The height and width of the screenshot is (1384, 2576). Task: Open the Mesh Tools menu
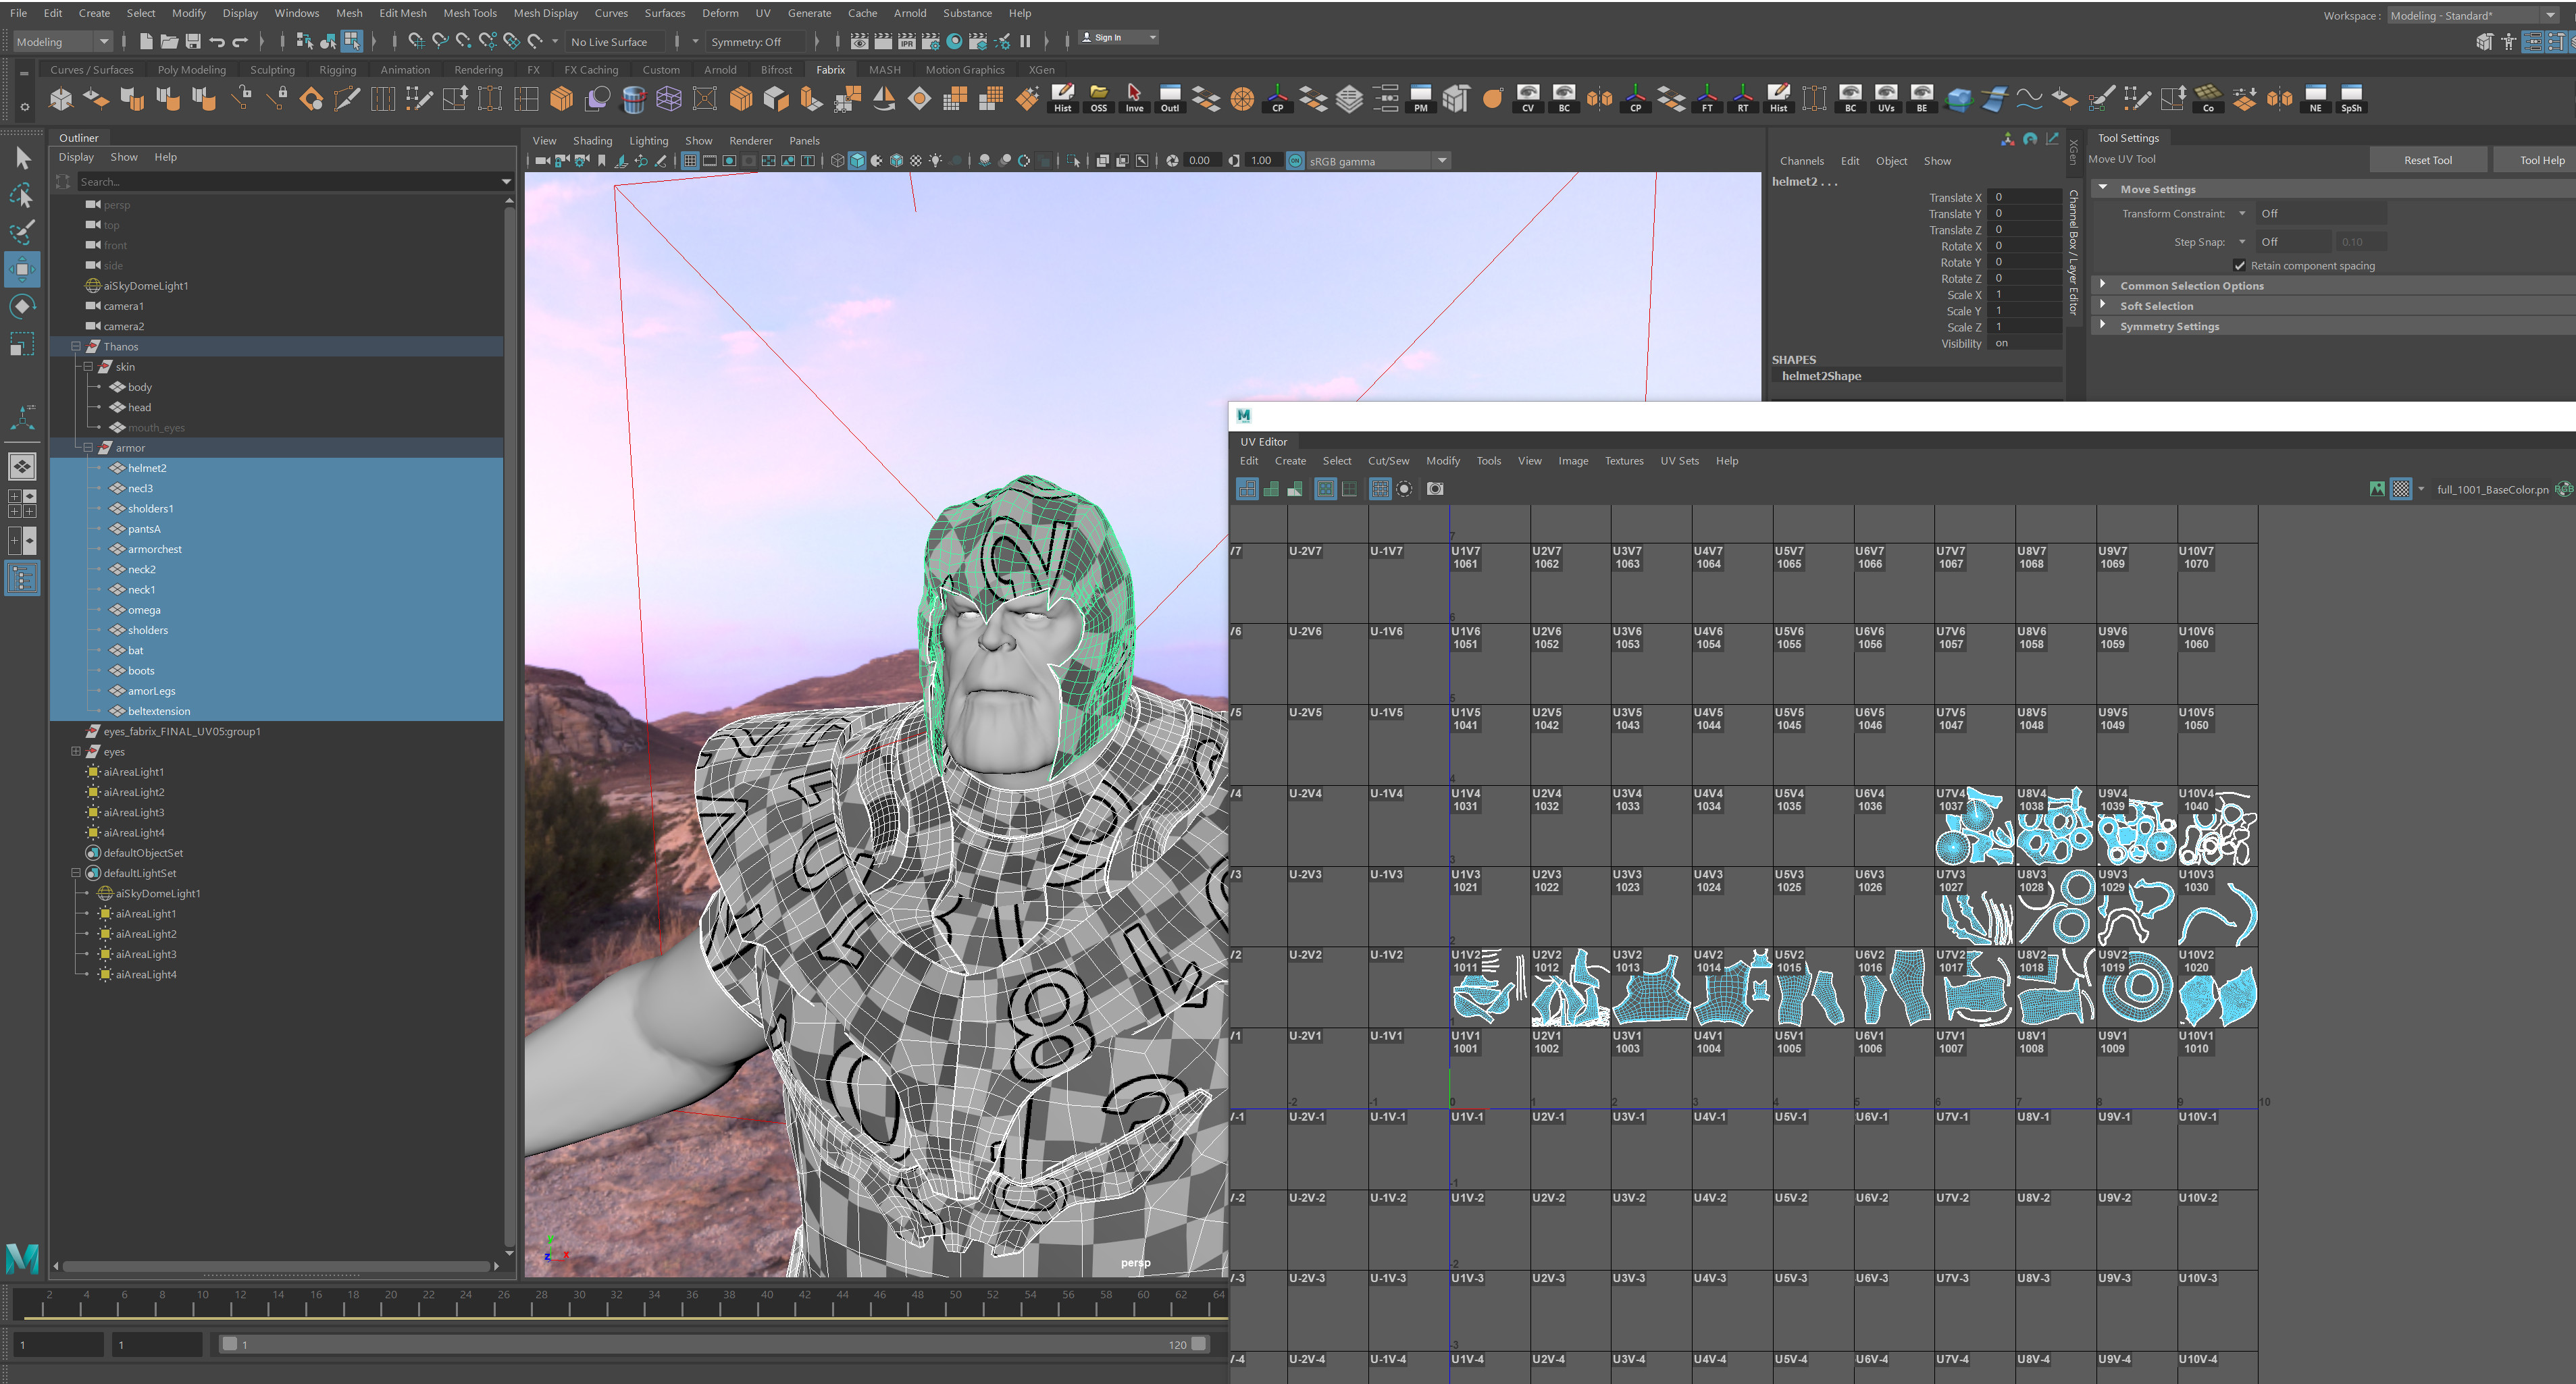[469, 13]
